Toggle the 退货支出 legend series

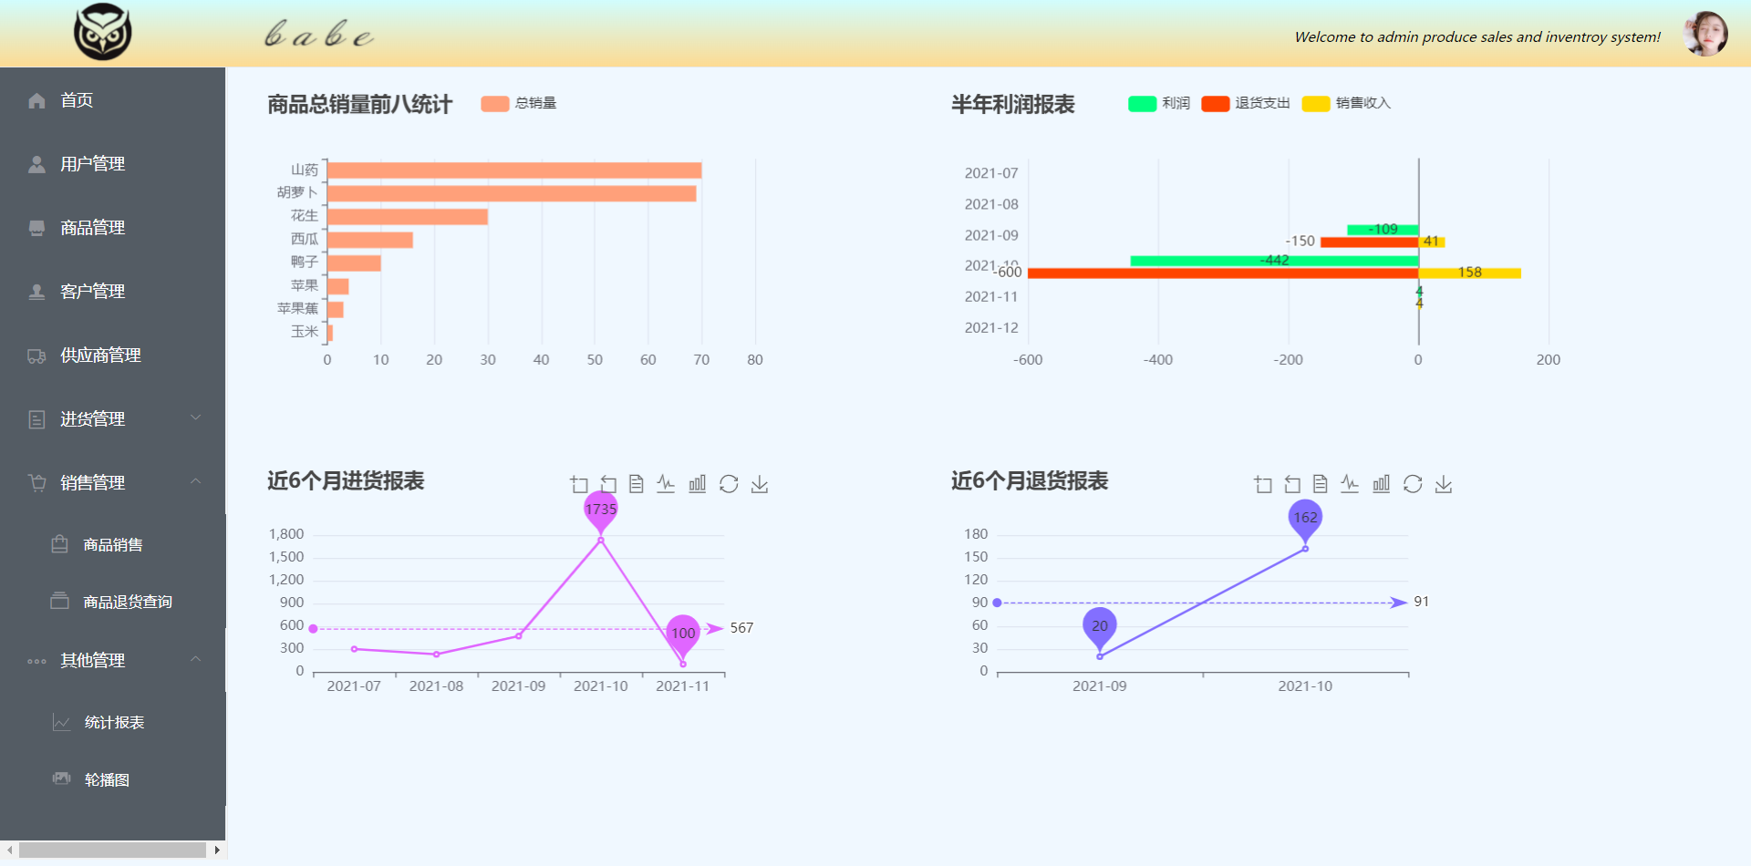(1246, 103)
